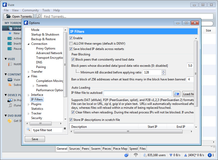Click the Open Torrents button label

point(22,16)
